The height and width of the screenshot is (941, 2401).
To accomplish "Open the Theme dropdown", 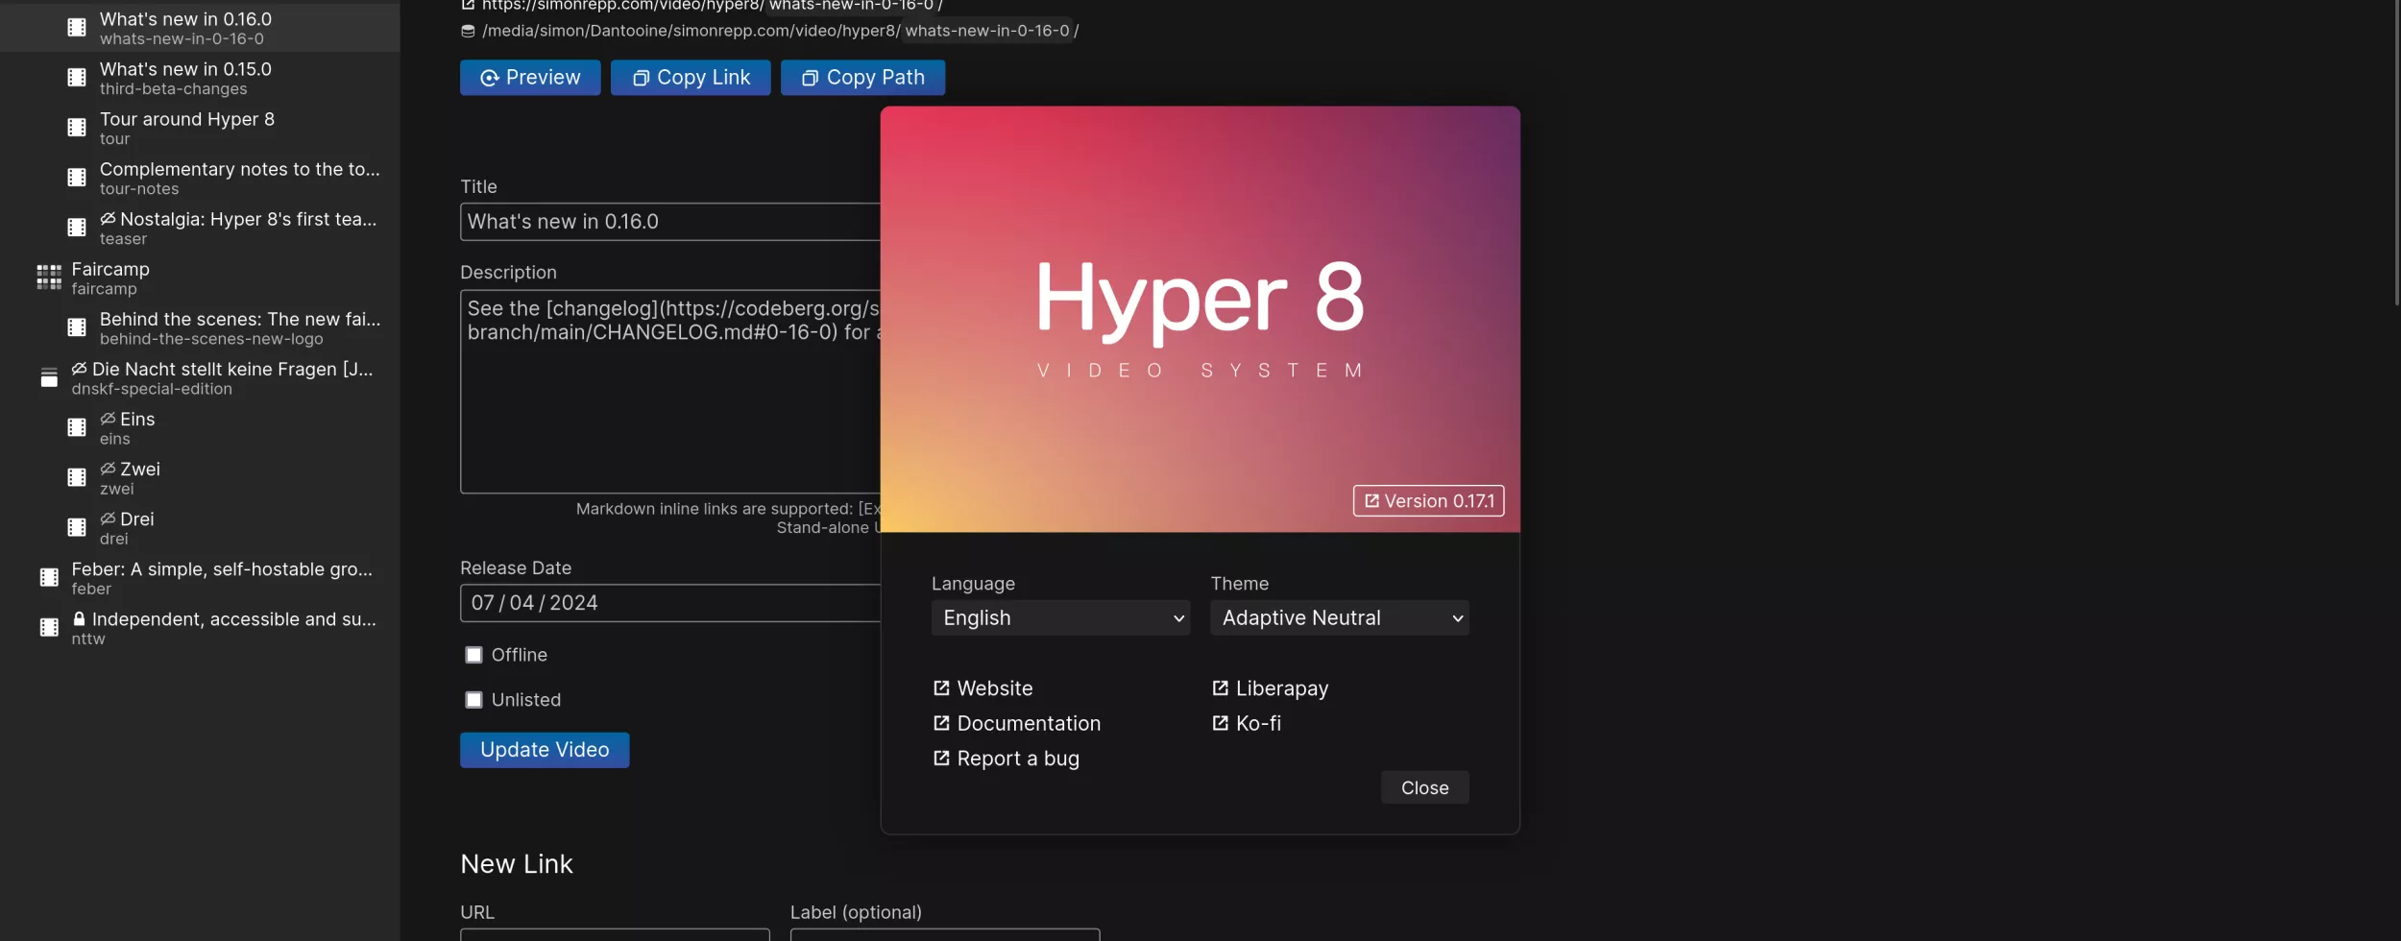I will pos(1339,617).
